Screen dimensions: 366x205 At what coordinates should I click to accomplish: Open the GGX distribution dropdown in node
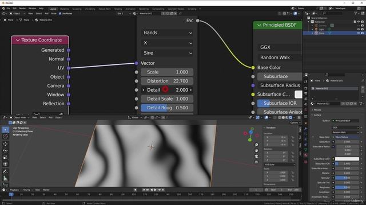coord(280,47)
